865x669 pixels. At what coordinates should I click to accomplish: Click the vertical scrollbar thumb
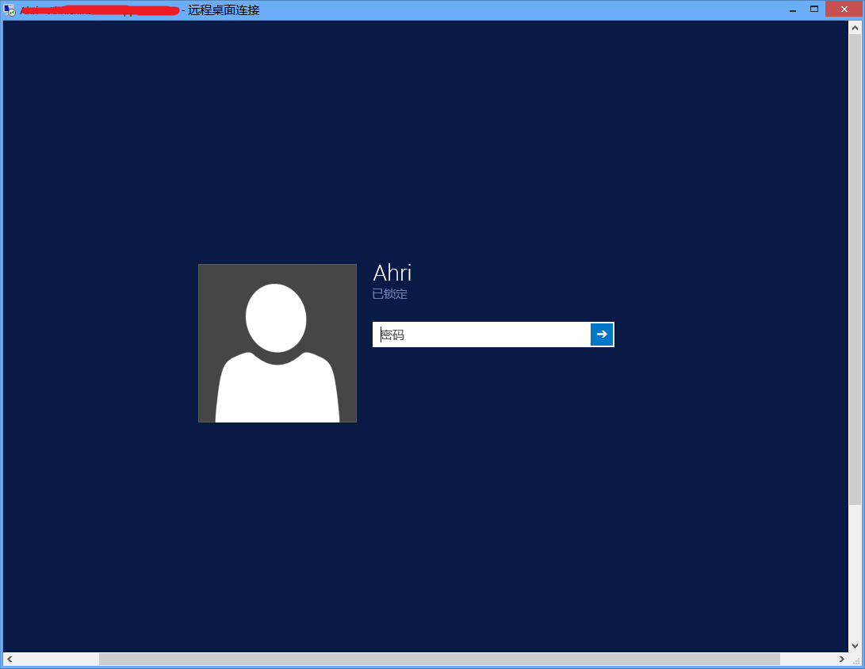click(855, 270)
